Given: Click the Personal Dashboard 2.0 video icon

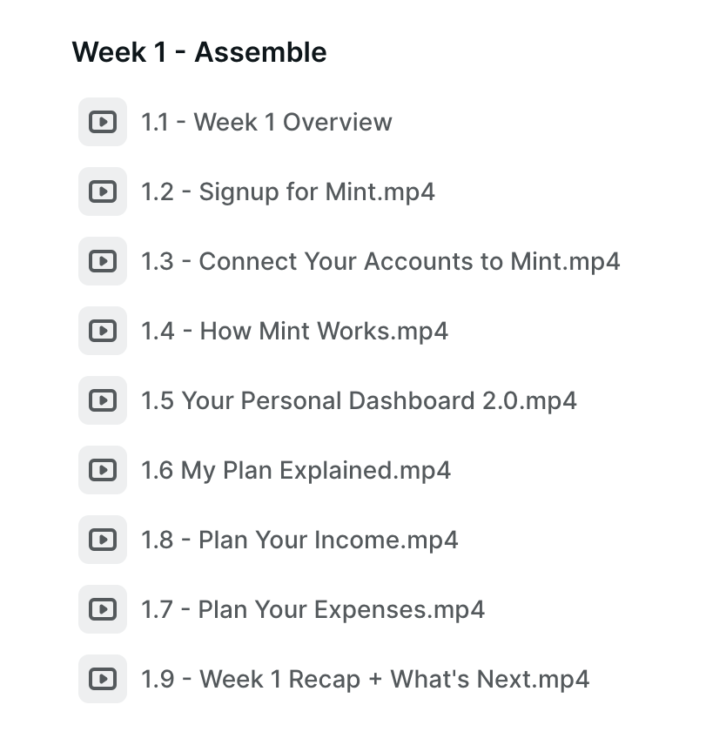Looking at the screenshot, I should [103, 400].
